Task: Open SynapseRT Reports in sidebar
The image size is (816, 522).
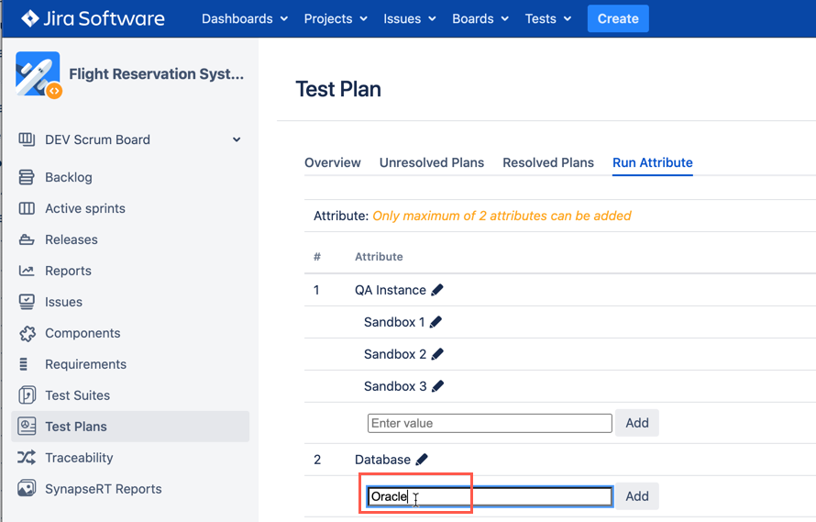Action: tap(103, 489)
